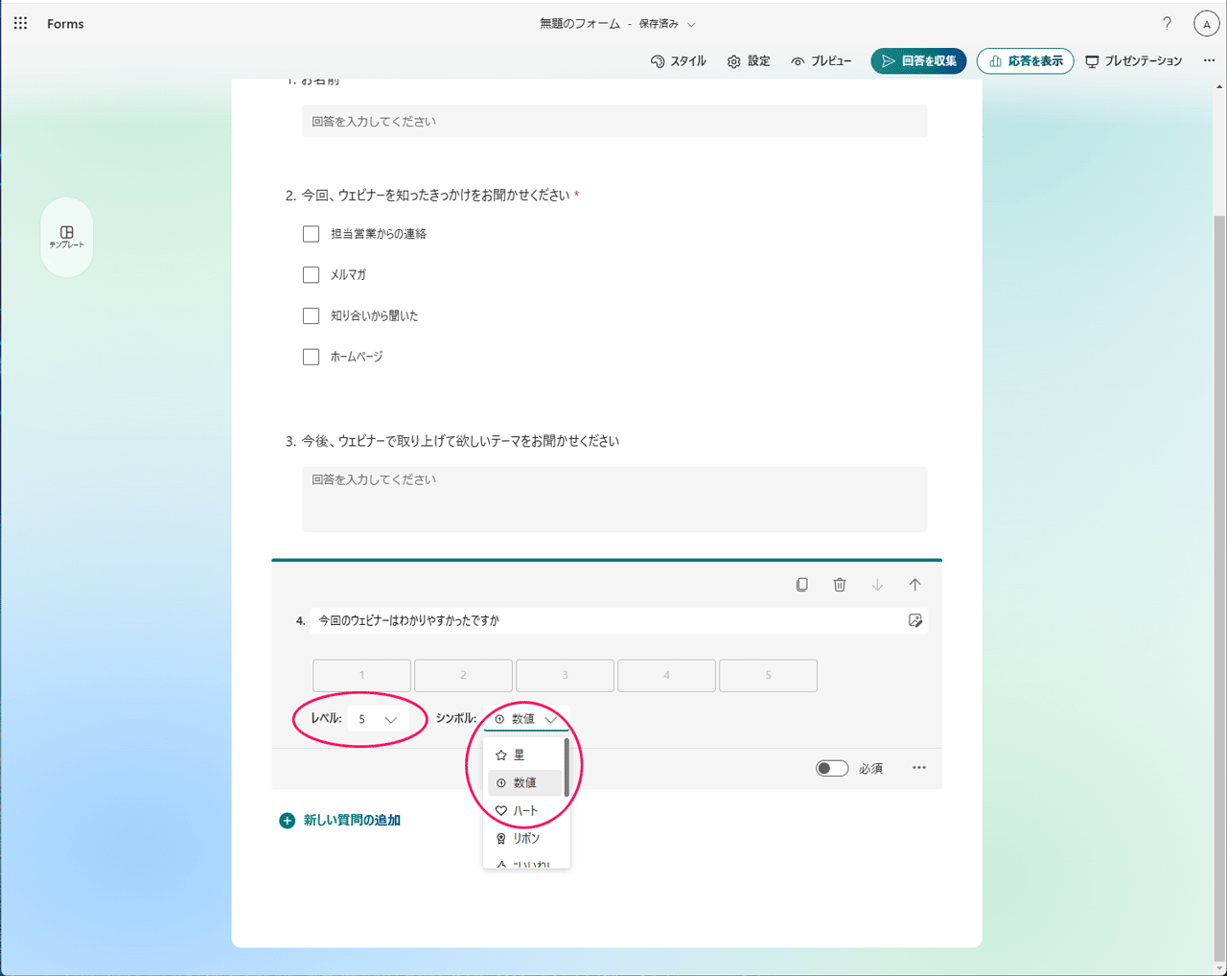Open the rich text editor icon in question 4
This screenshot has width=1227, height=976.
coord(914,620)
